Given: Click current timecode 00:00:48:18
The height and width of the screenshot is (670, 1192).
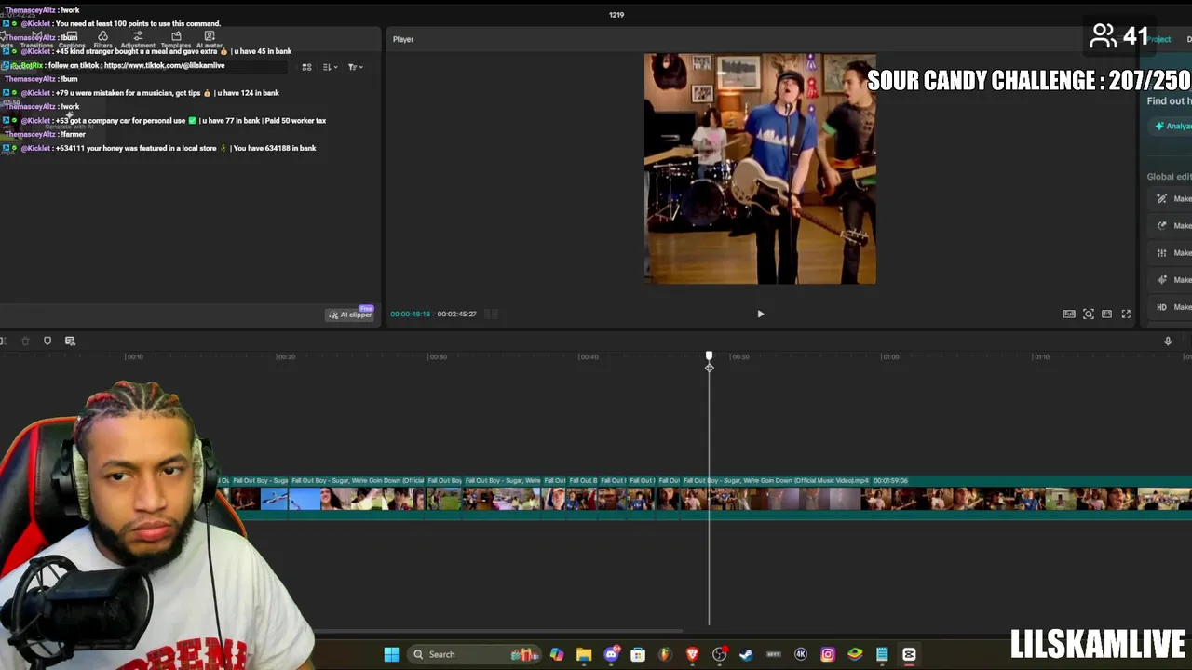Looking at the screenshot, I should tap(410, 315).
